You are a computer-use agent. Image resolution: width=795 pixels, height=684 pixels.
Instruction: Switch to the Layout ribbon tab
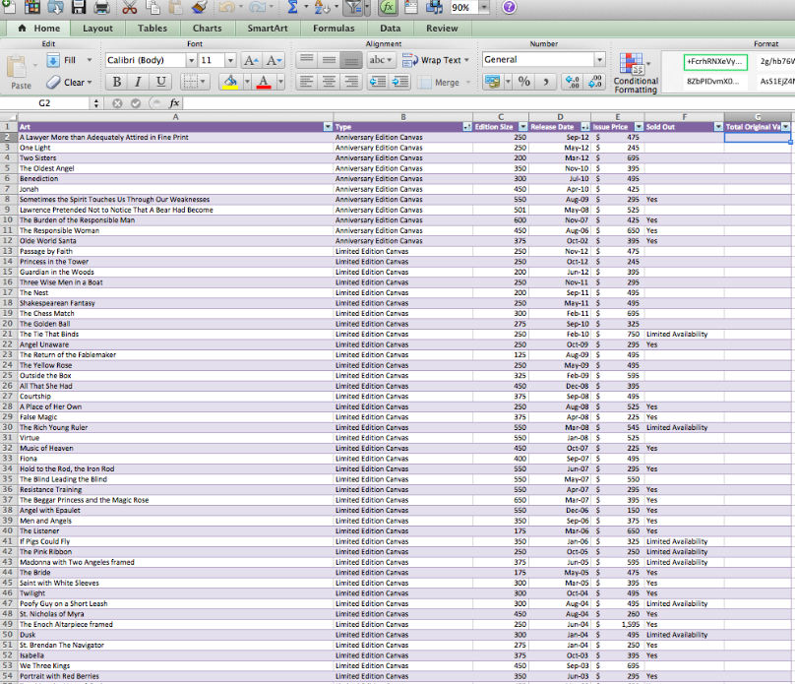pyautogui.click(x=97, y=29)
